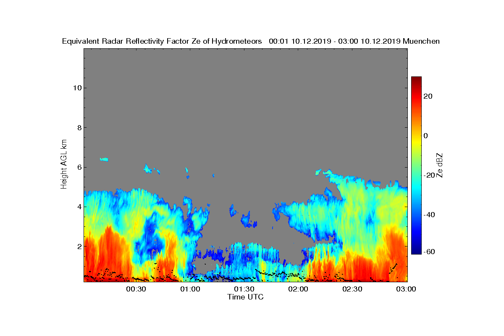Click the '-40' colorbar tick label
Screen dimensions: 504x336
click(430, 215)
